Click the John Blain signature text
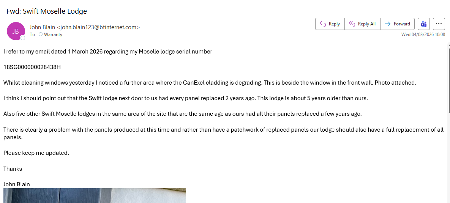The image size is (450, 203). pyautogui.click(x=17, y=184)
